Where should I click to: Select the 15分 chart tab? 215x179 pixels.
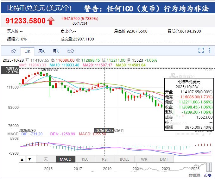(70, 51)
